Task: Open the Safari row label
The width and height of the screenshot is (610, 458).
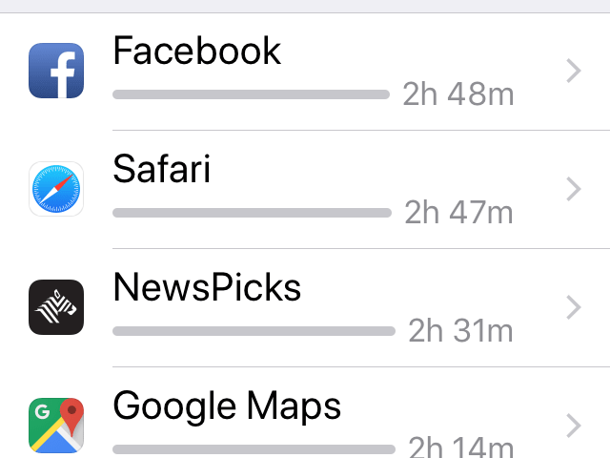Action: tap(162, 168)
